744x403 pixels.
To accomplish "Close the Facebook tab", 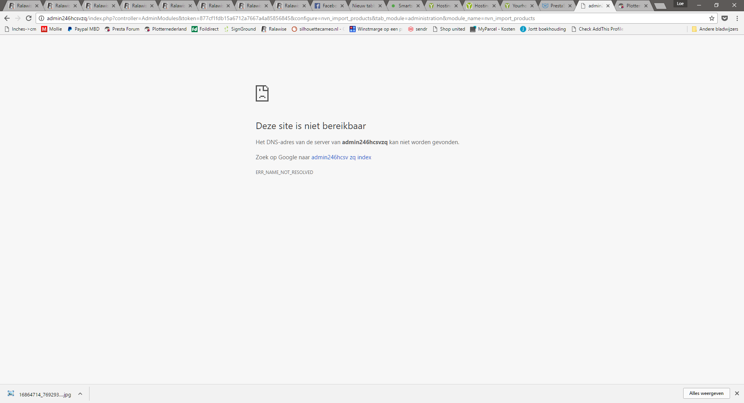I will [x=342, y=6].
